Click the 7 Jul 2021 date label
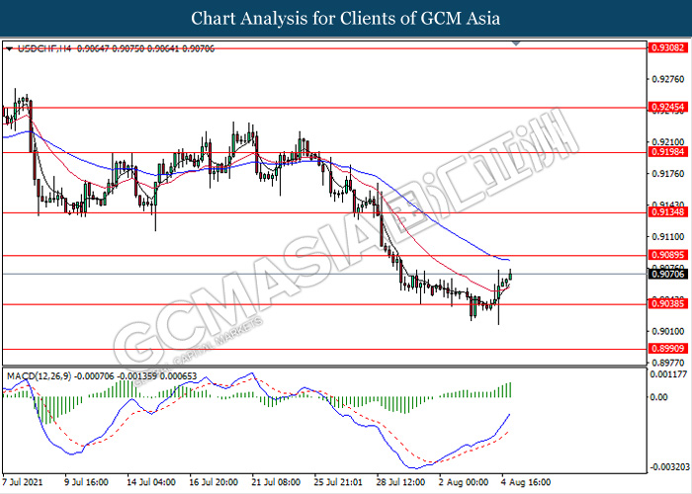 (x=25, y=483)
